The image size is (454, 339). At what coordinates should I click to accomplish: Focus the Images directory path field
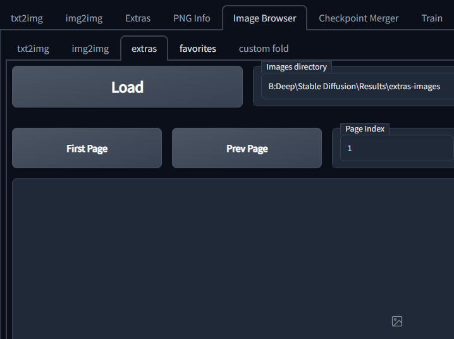click(358, 86)
